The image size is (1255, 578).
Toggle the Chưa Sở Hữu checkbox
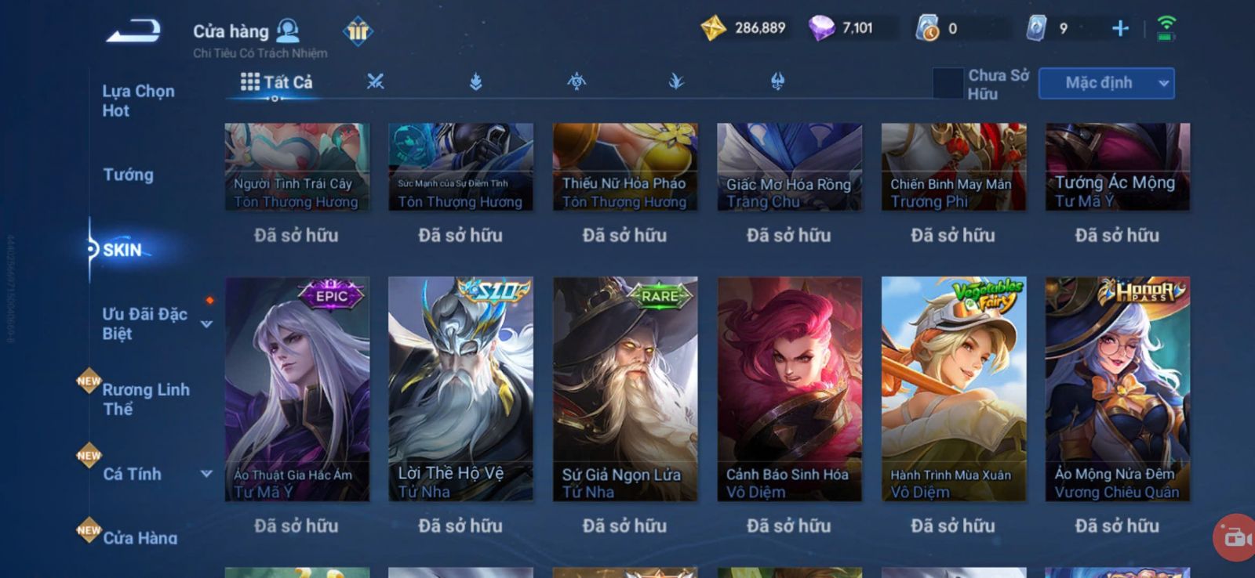click(948, 83)
